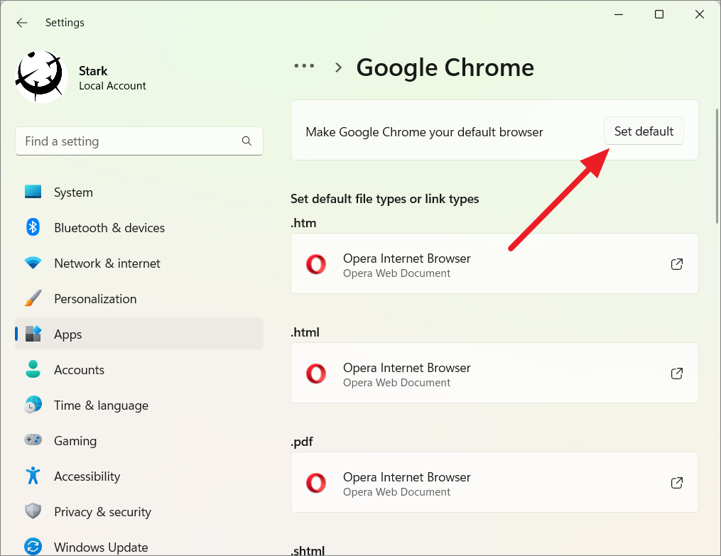The width and height of the screenshot is (721, 556).
Task: Expand the breadcrumb ellipsis above Google Chrome
Action: pyautogui.click(x=304, y=65)
